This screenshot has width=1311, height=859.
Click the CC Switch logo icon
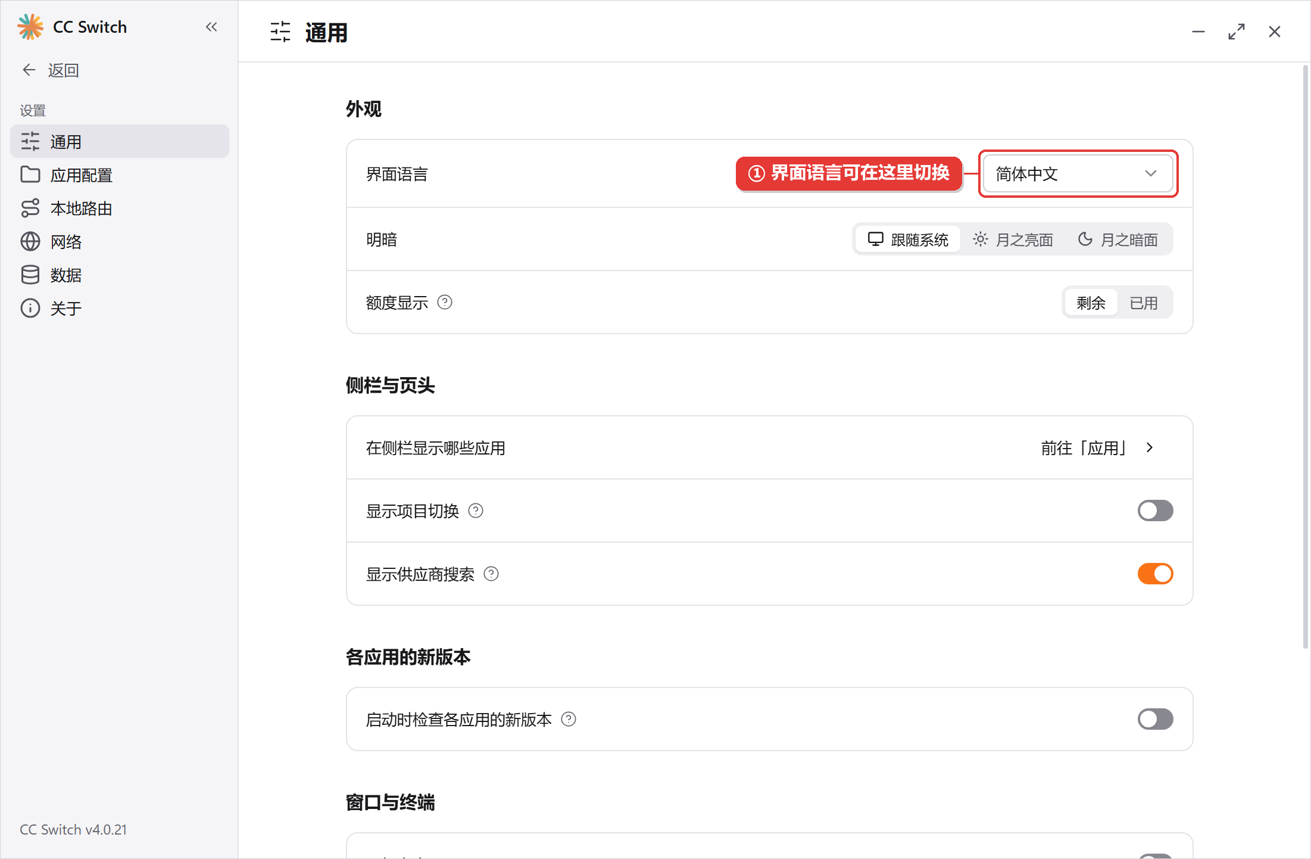point(30,27)
